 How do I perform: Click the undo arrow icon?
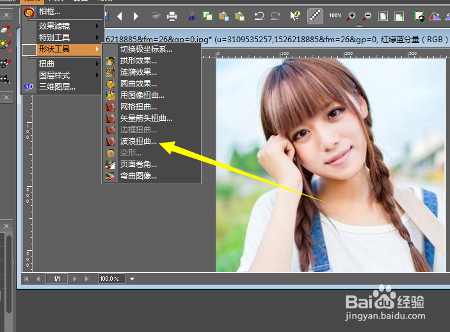coord(259,16)
